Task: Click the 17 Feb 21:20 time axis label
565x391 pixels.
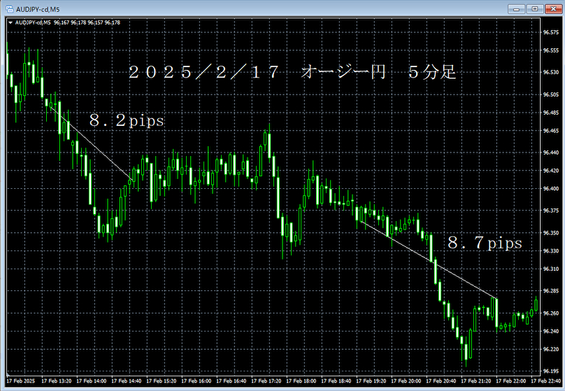Action: [x=475, y=381]
